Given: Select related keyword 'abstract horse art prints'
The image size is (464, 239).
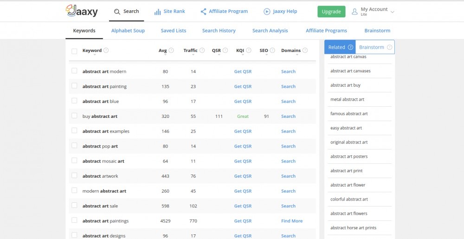Looking at the screenshot, I should coord(353,228).
